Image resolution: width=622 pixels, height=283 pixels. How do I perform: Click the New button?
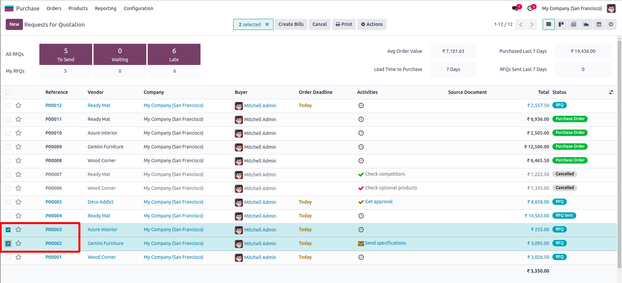pyautogui.click(x=14, y=24)
